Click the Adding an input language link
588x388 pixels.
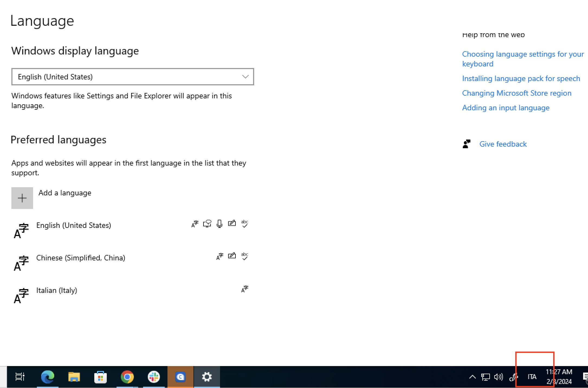(506, 108)
